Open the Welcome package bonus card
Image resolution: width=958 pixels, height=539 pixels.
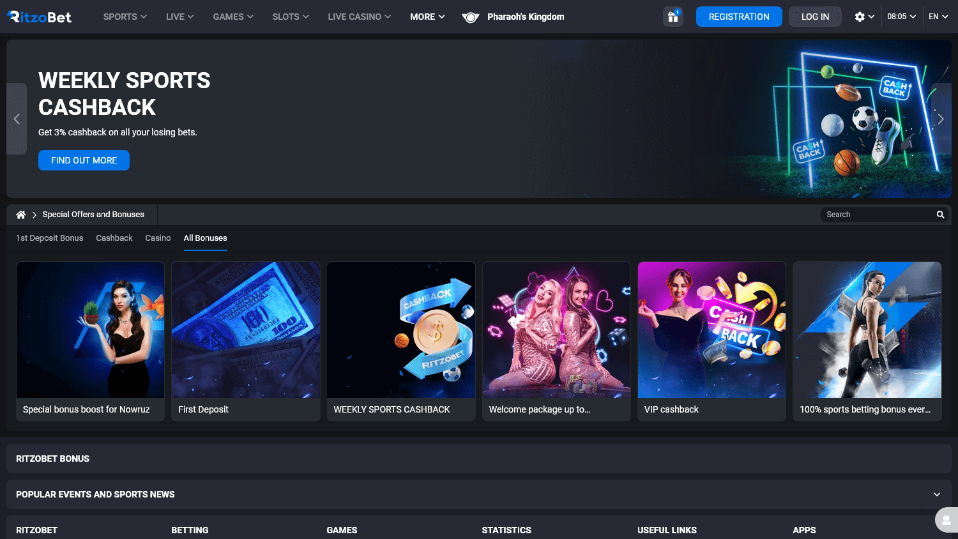(556, 342)
